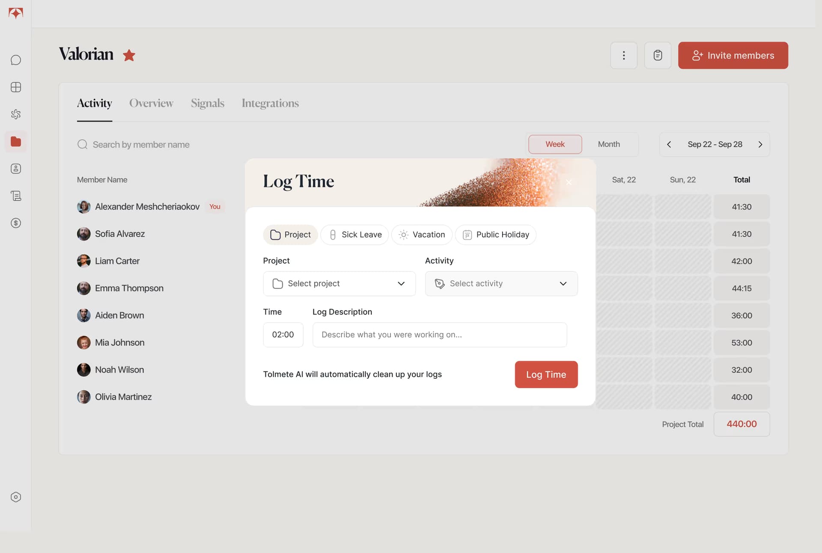Open the dashboard grid sidebar icon
This screenshot has height=553, width=822.
click(16, 87)
